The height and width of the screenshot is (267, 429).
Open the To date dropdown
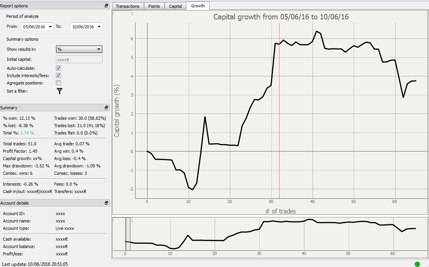point(99,27)
